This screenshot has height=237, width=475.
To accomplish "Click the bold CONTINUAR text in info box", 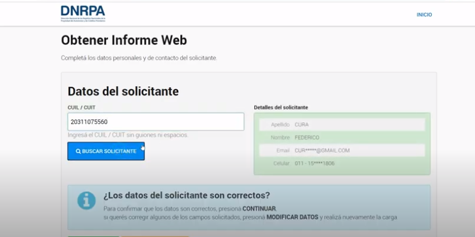I will click(259, 208).
